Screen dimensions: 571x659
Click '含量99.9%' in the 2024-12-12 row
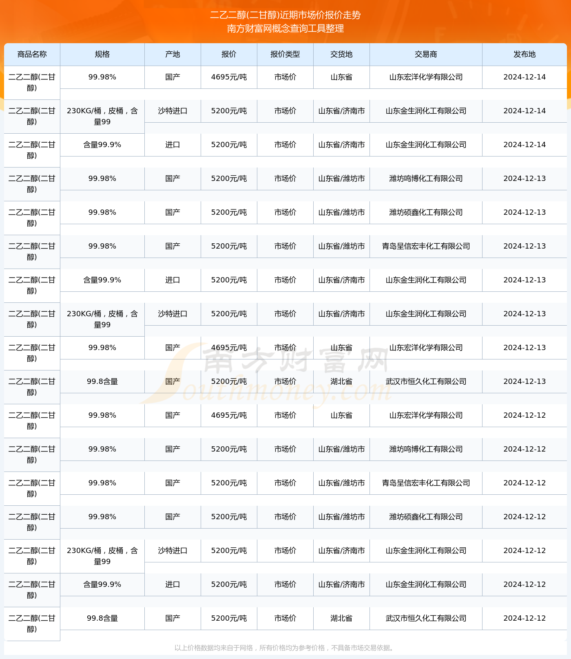102,584
